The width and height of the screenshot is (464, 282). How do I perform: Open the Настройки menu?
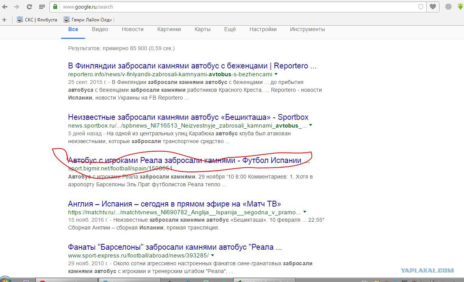263,29
